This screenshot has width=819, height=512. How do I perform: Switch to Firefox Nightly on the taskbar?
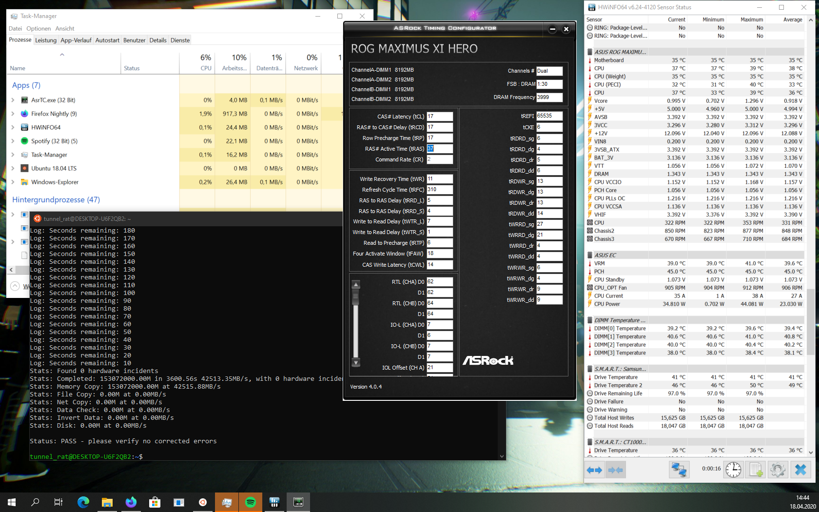point(131,502)
